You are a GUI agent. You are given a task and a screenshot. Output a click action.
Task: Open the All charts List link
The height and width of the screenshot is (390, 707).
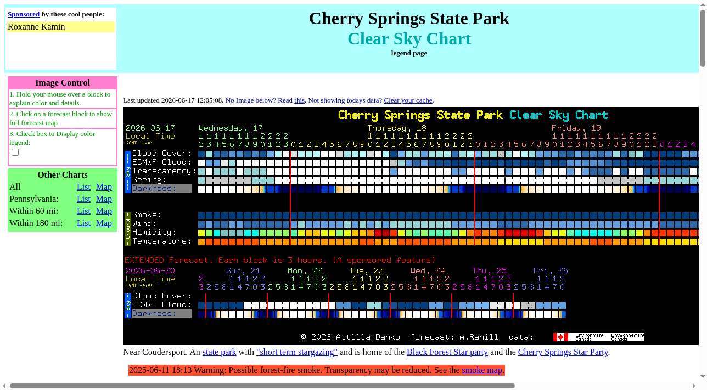pyautogui.click(x=83, y=187)
